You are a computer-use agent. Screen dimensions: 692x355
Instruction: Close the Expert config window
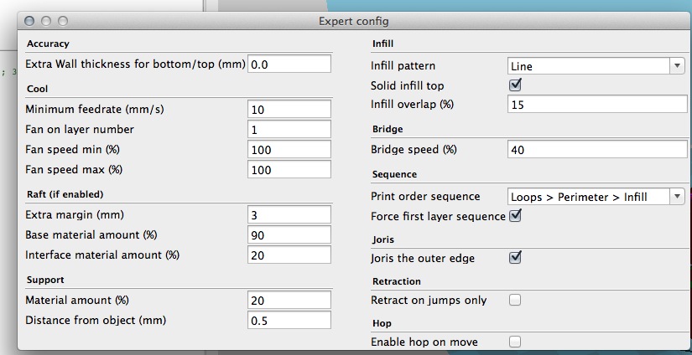(x=30, y=20)
